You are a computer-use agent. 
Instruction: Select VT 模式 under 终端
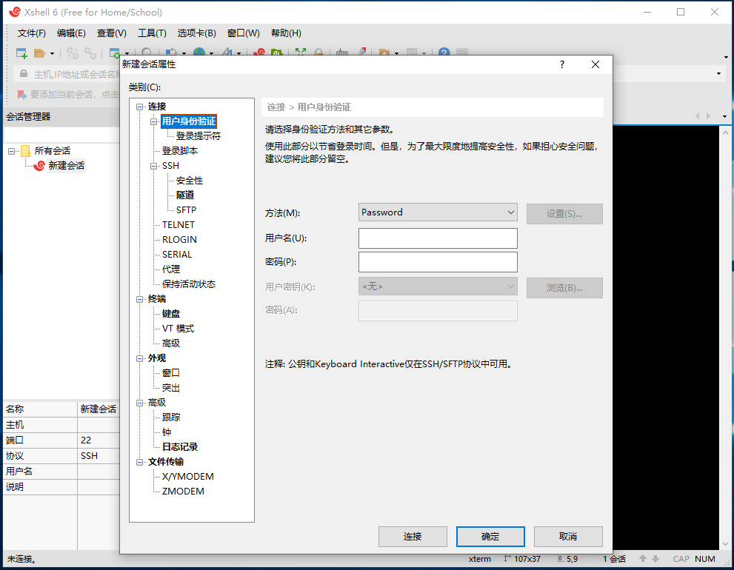[178, 329]
